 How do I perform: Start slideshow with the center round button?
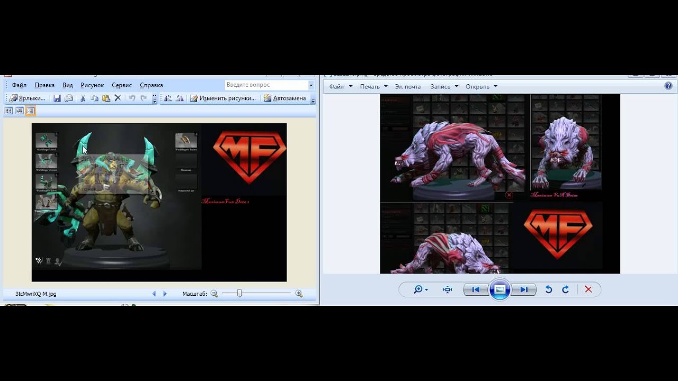click(x=499, y=289)
